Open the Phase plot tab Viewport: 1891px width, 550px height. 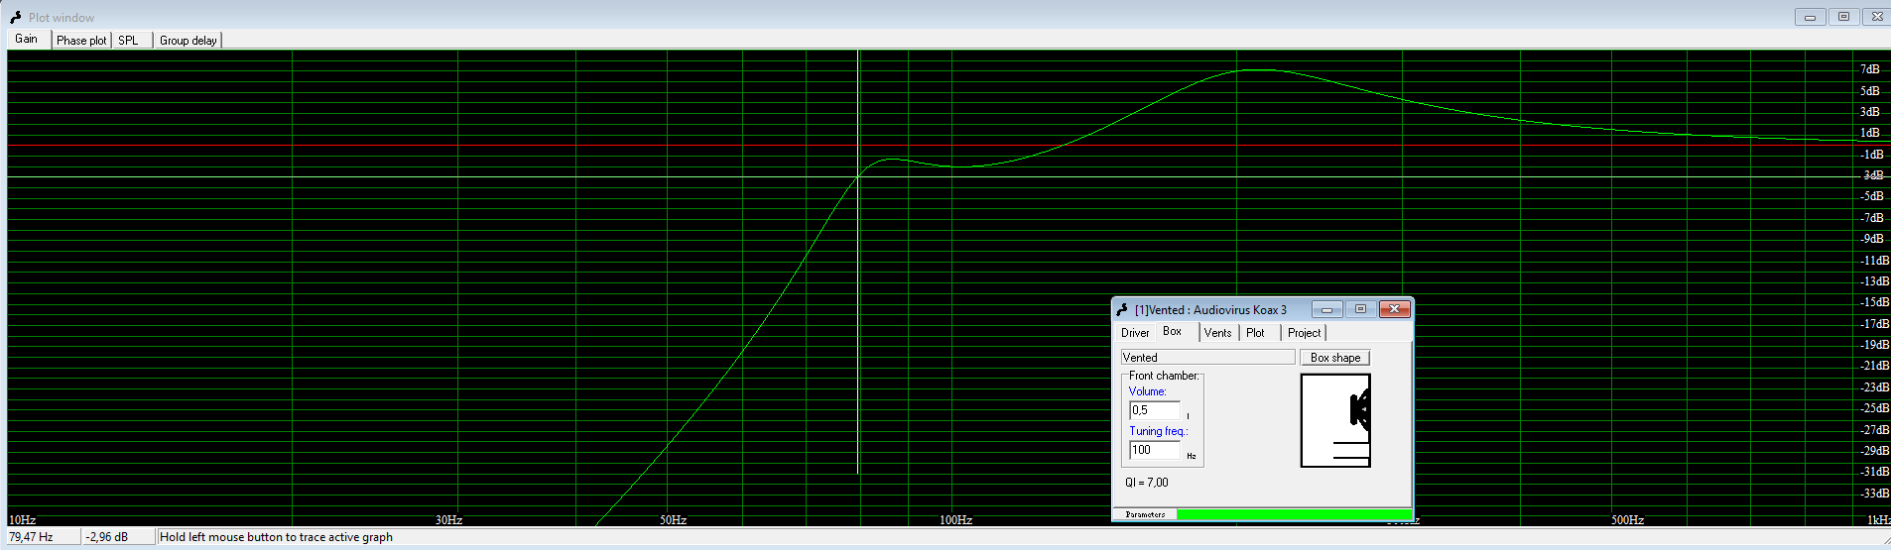[x=81, y=41]
